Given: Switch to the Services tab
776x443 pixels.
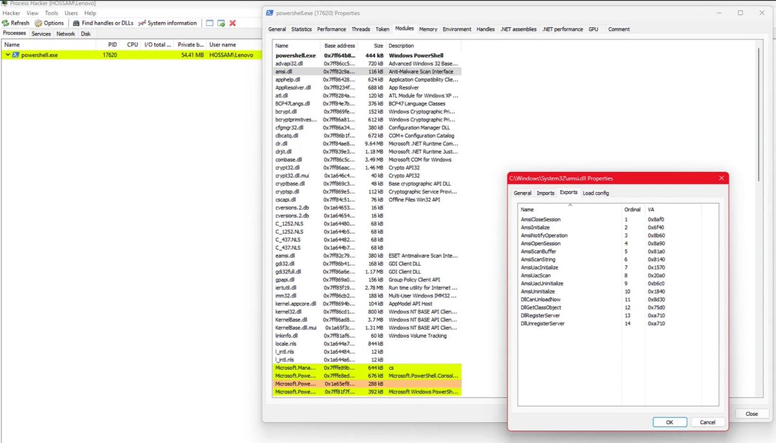Looking at the screenshot, I should coord(41,34).
